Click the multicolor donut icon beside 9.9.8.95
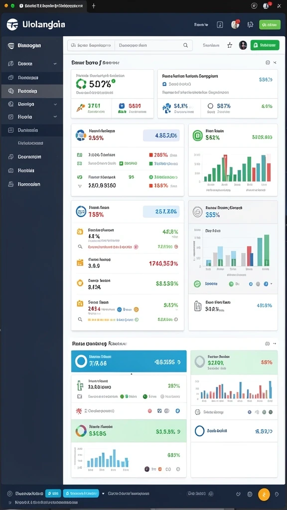The image size is (287, 510). point(81,431)
